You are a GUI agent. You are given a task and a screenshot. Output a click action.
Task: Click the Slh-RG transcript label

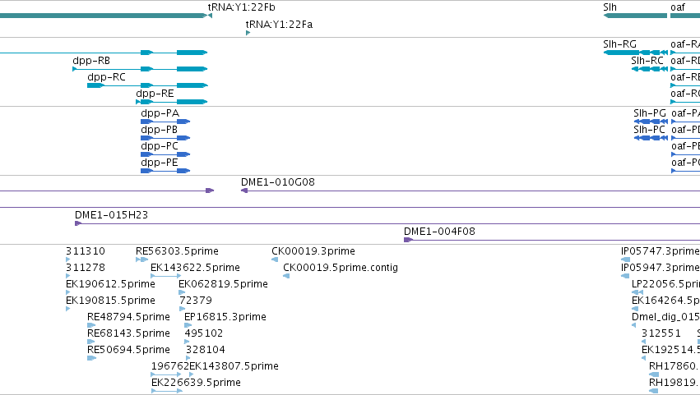pyautogui.click(x=619, y=44)
